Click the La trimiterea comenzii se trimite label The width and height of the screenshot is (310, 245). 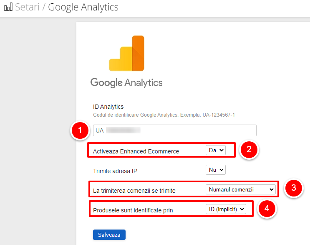pos(134,191)
